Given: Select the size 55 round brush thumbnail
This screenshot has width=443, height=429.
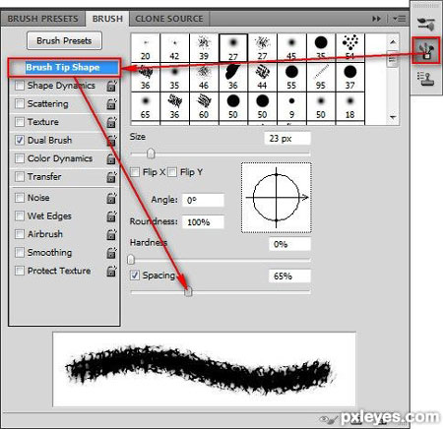Looking at the screenshot, I should point(291,77).
